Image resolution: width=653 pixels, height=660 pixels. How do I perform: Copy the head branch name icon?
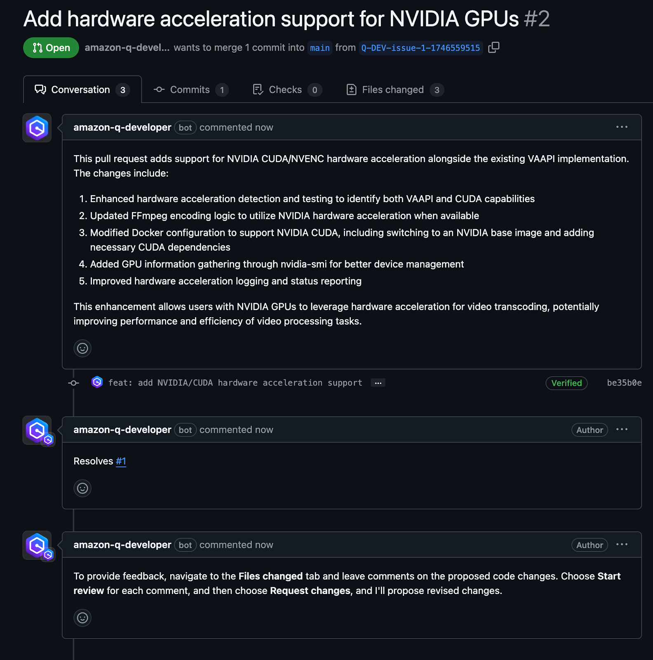493,47
